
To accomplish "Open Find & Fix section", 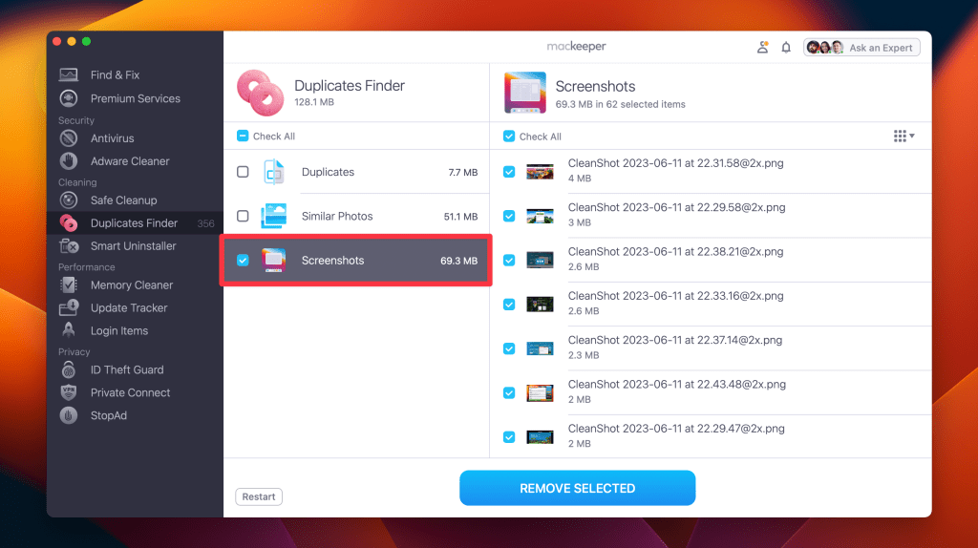I will (115, 74).
